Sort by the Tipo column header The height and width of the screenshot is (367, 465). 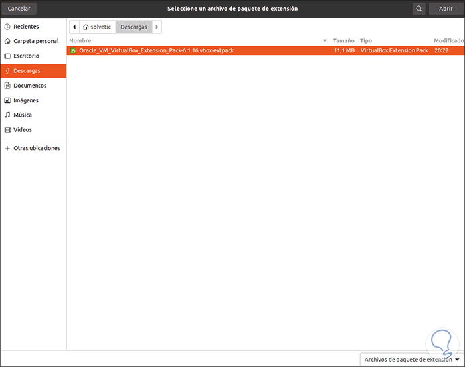point(366,40)
